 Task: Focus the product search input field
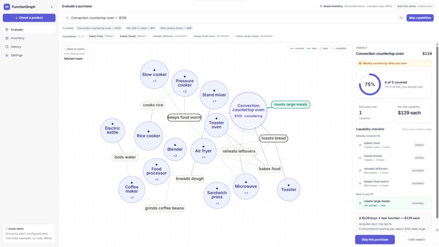(233, 18)
